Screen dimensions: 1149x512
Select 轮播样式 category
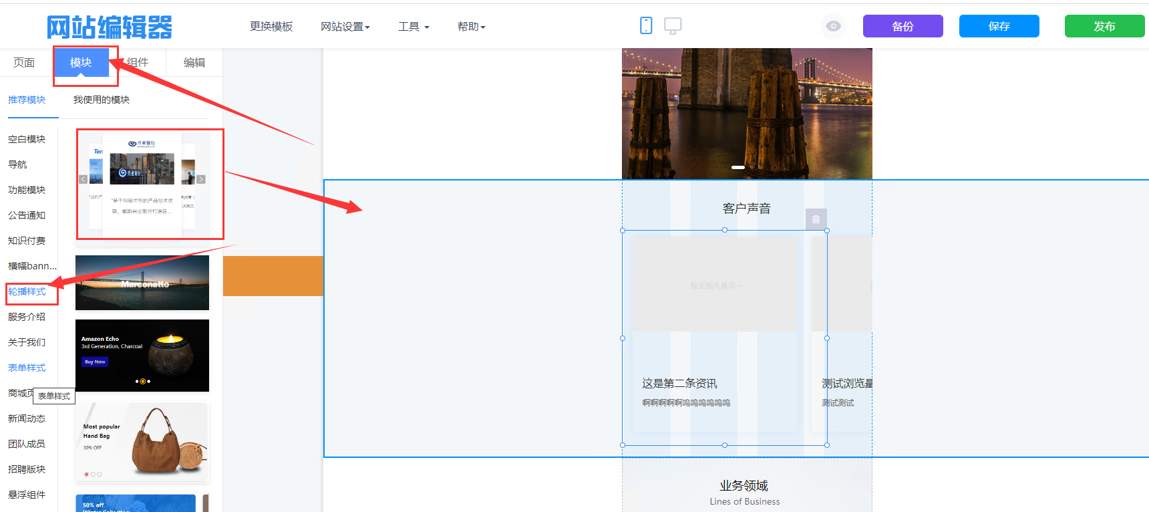pos(27,291)
